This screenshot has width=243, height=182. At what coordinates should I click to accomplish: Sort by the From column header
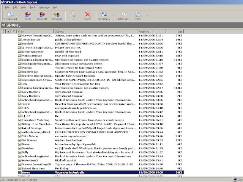point(35,31)
